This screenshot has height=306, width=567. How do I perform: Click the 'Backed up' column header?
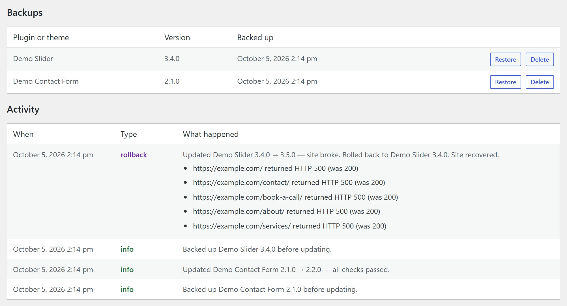(255, 38)
